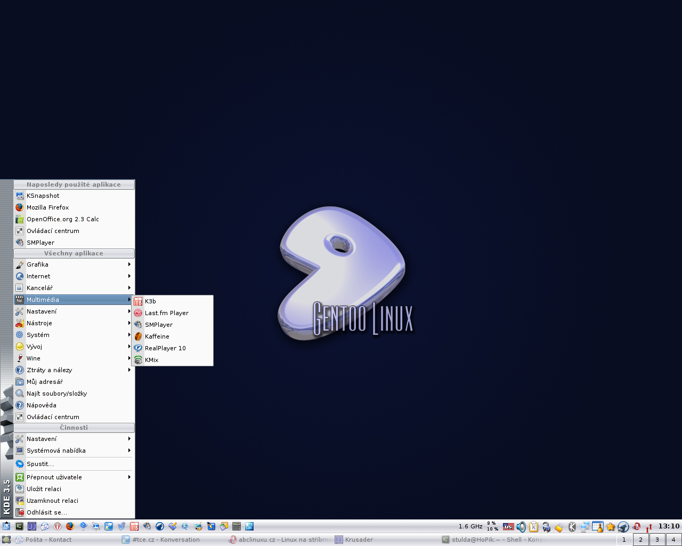Open Last.fm Player from the submenu
The width and height of the screenshot is (682, 546).
pos(166,313)
